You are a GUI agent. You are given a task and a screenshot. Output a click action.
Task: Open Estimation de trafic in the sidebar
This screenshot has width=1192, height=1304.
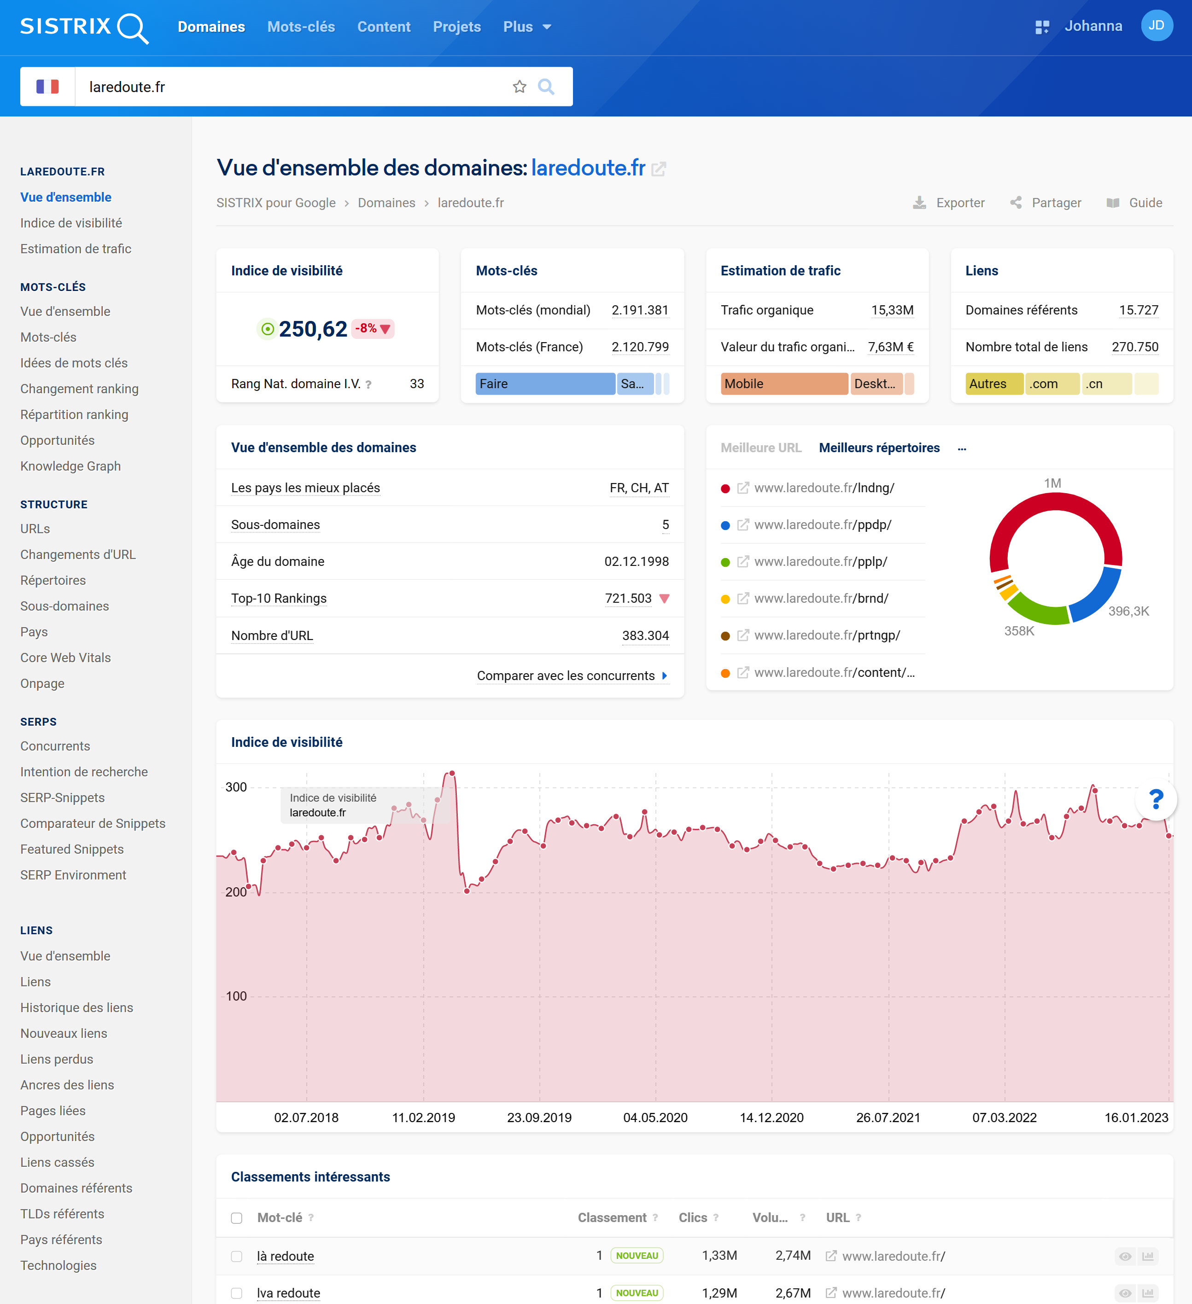[x=76, y=249]
